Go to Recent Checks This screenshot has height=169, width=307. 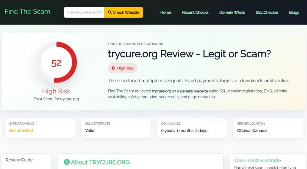(195, 12)
